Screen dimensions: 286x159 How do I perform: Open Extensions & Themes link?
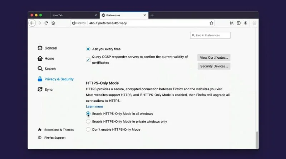(x=56, y=130)
